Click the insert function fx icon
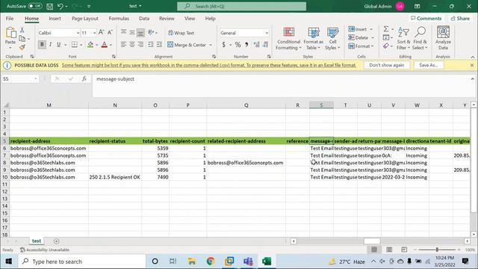Image resolution: width=478 pixels, height=269 pixels. click(84, 79)
